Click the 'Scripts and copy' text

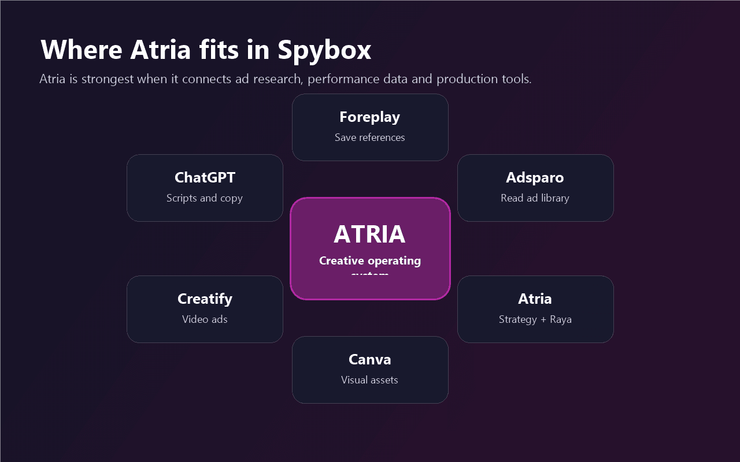[205, 198]
